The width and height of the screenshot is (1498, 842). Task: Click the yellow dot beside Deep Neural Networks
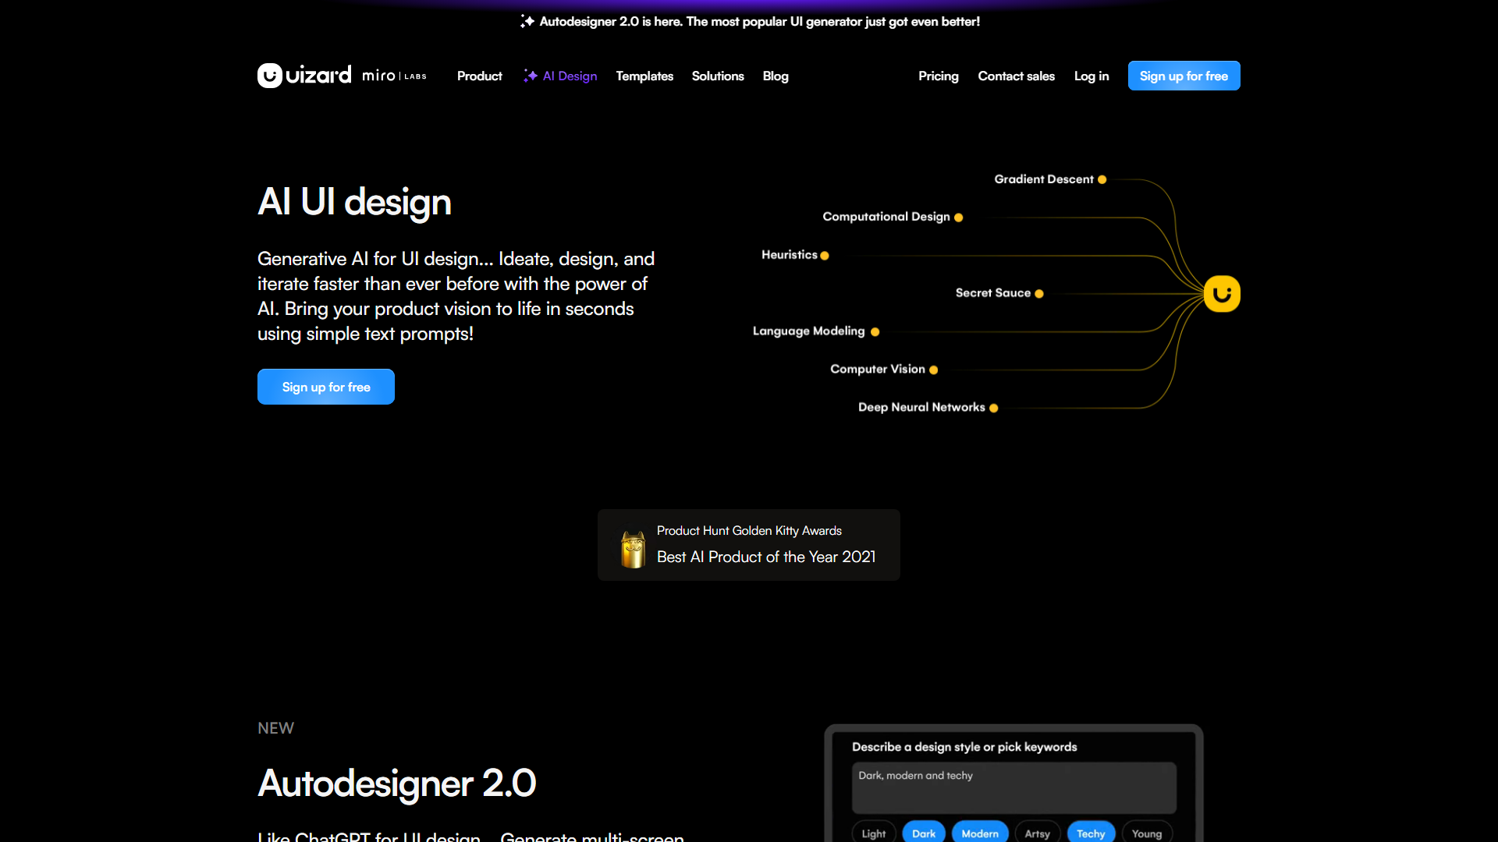994,408
